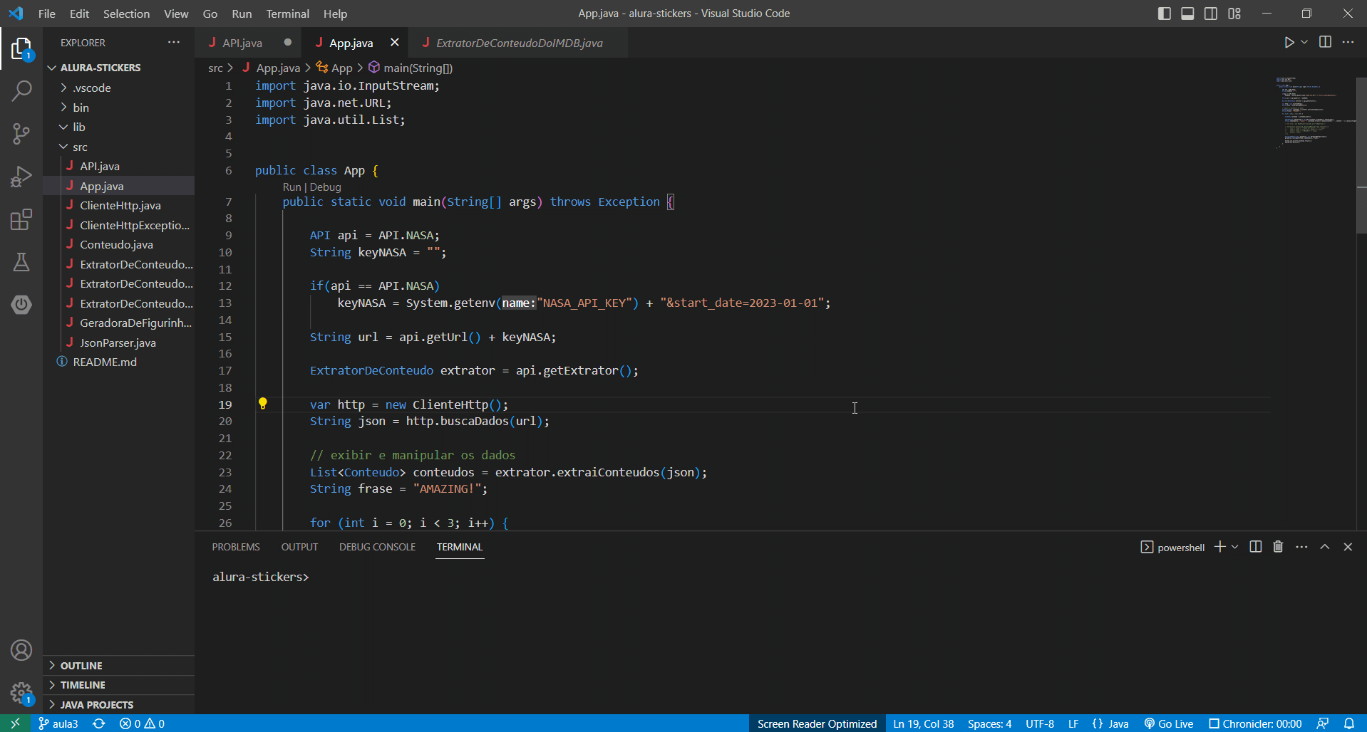Viewport: 1367px width, 732px height.
Task: Open the power-icon extension view in activity bar
Action: pos(21,305)
